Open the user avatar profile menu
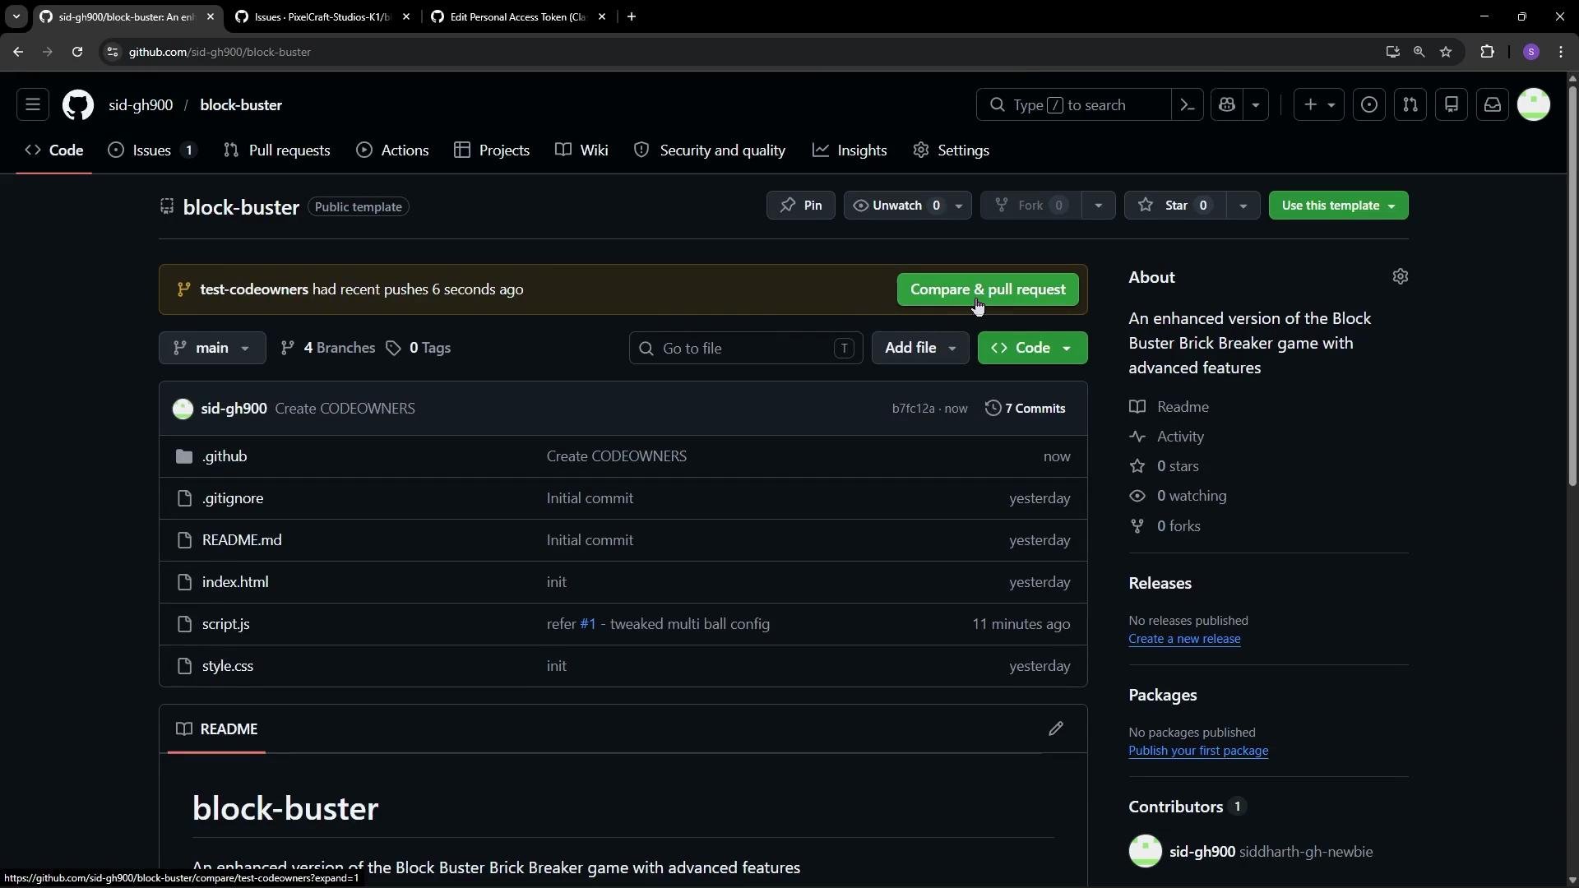Viewport: 1579px width, 888px height. [1534, 105]
